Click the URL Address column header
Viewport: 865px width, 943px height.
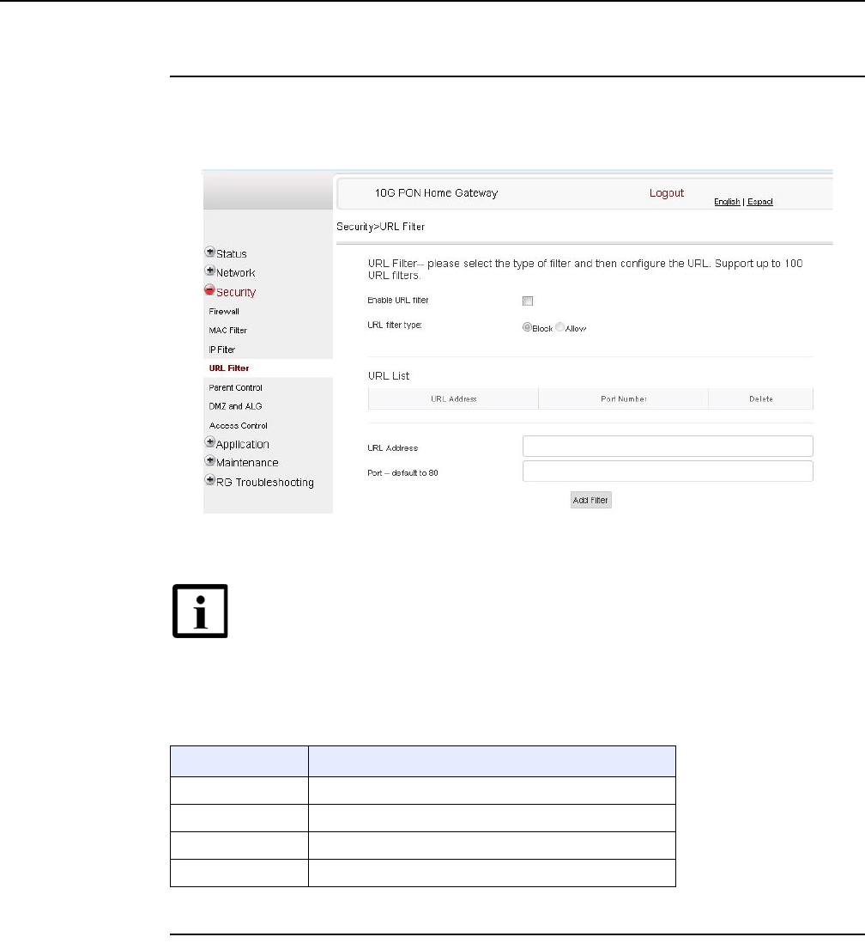point(453,398)
